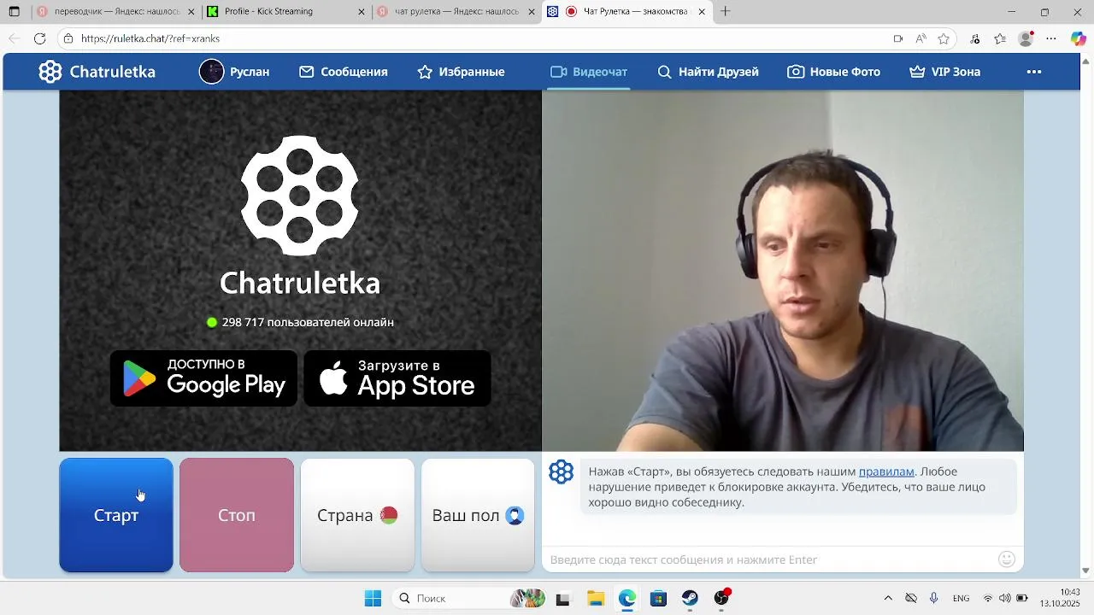
Task: Open browser profile account icon
Action: click(x=1026, y=38)
